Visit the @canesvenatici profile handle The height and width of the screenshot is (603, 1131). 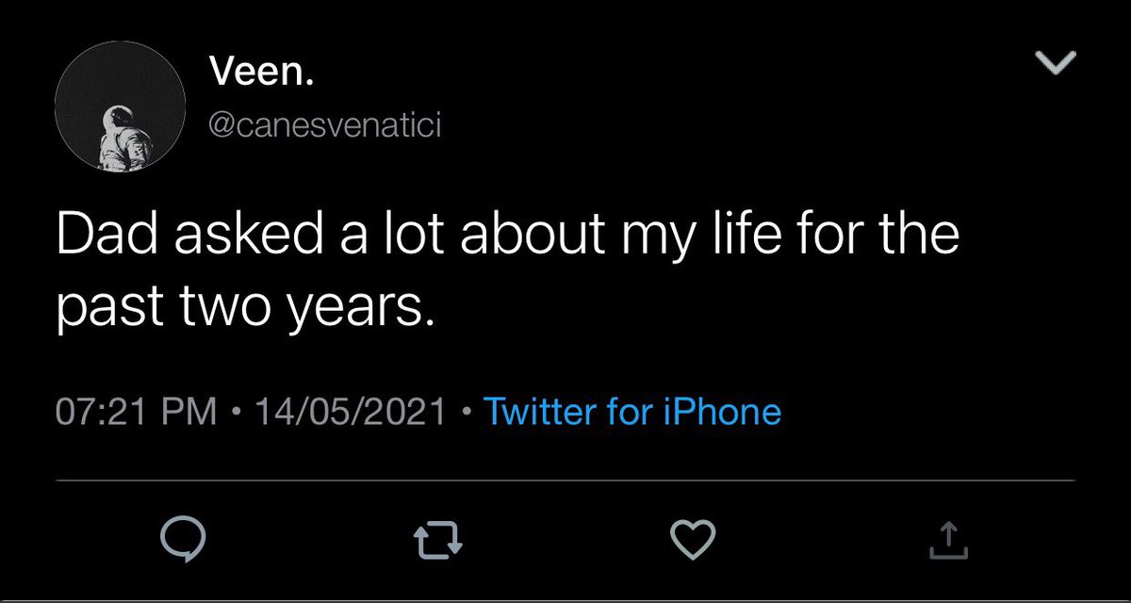322,124
